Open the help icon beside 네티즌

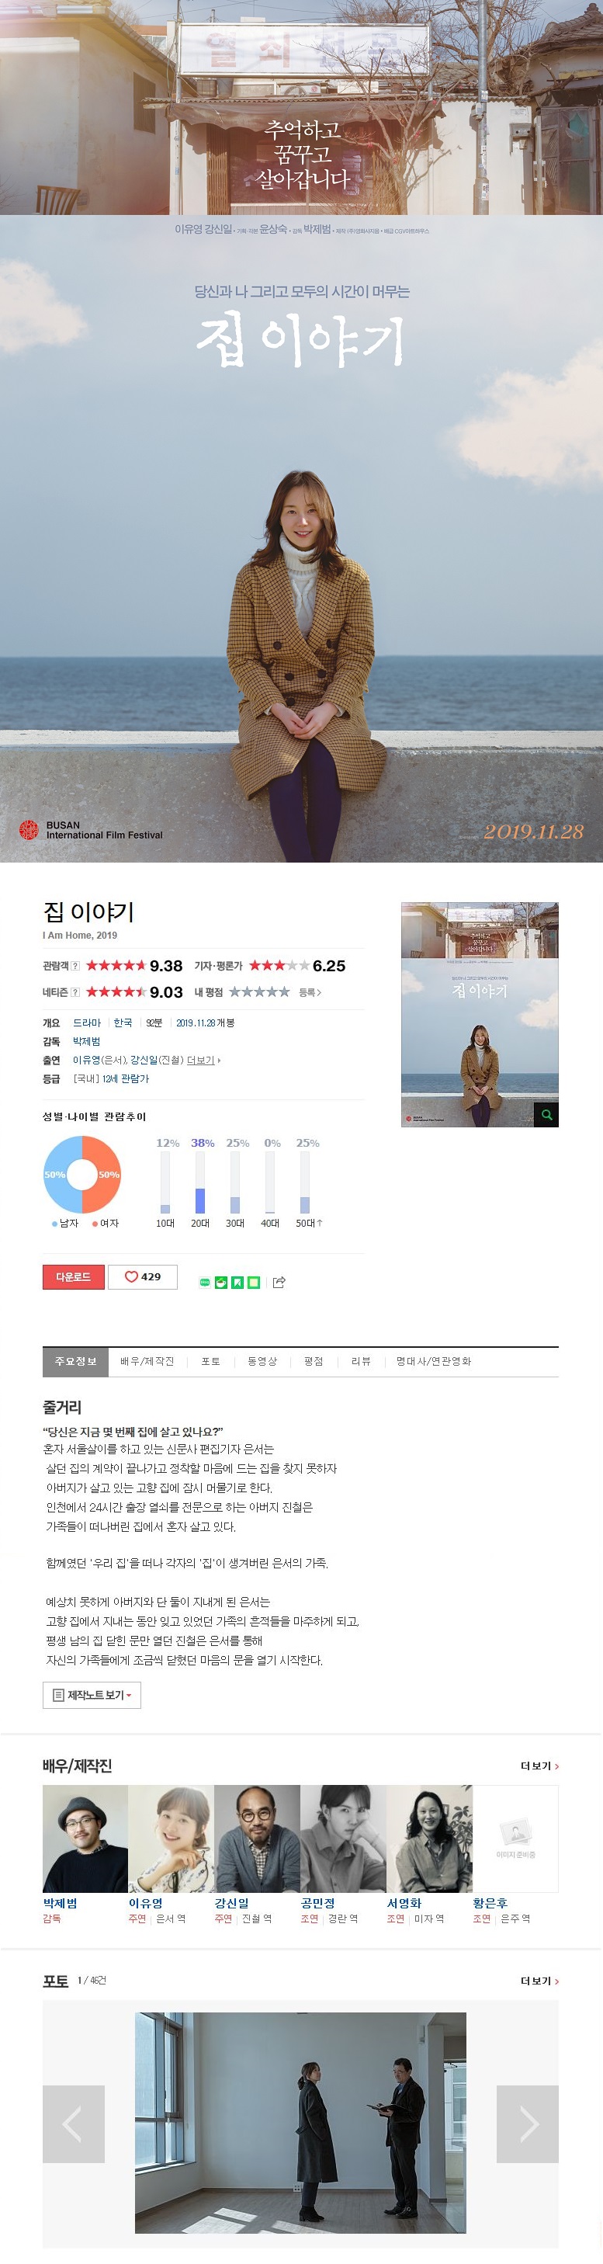pos(75,992)
